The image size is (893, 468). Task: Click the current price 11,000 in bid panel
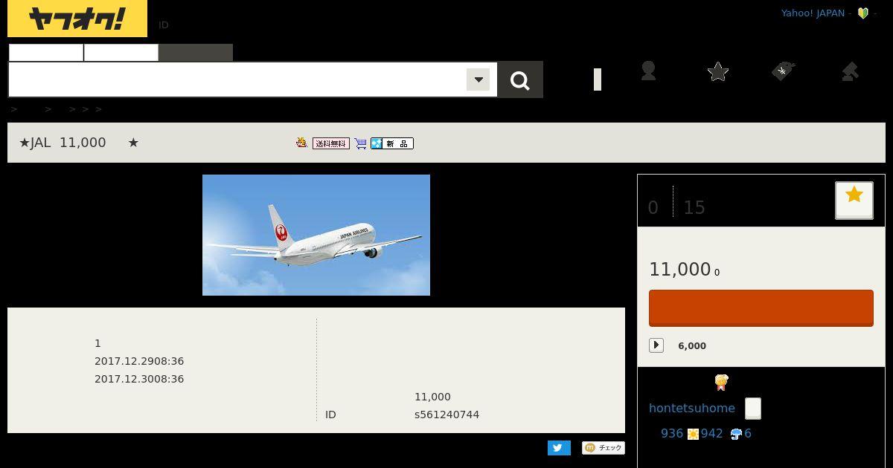coord(680,269)
